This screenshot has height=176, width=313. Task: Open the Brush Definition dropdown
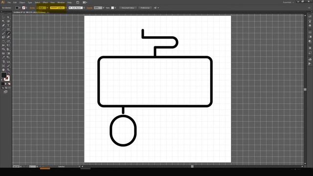(x=84, y=8)
